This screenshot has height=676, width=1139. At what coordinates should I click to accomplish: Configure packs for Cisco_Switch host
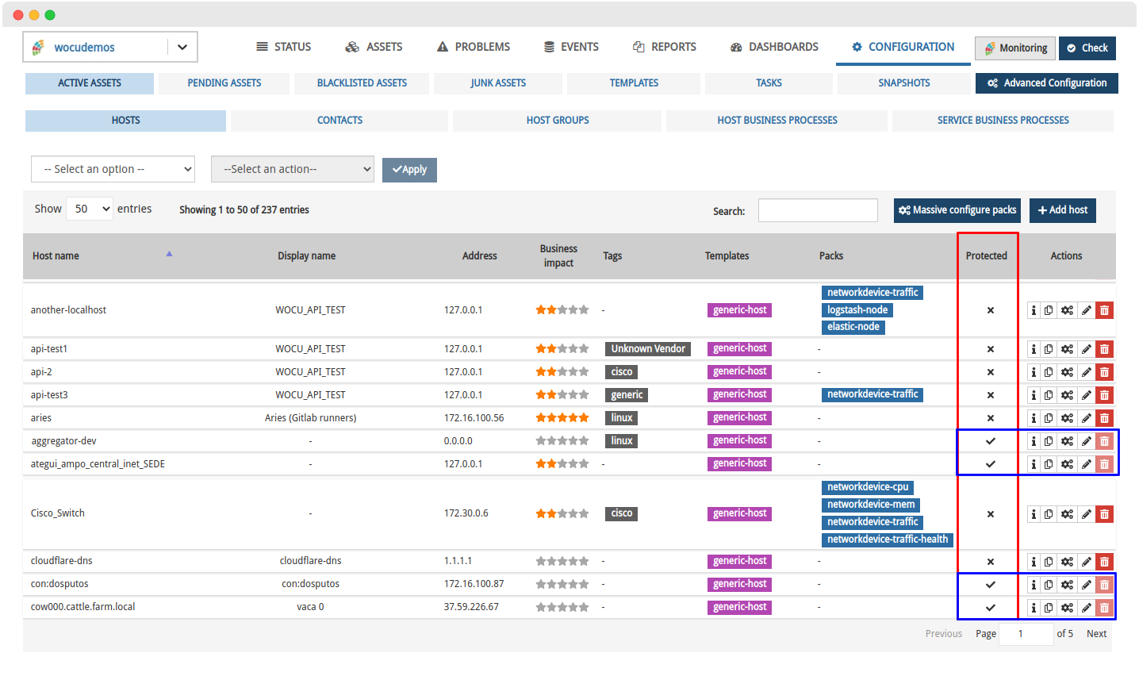1068,514
